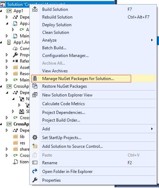
Task: Expand the MainPage node under App1
Action: [7, 36]
